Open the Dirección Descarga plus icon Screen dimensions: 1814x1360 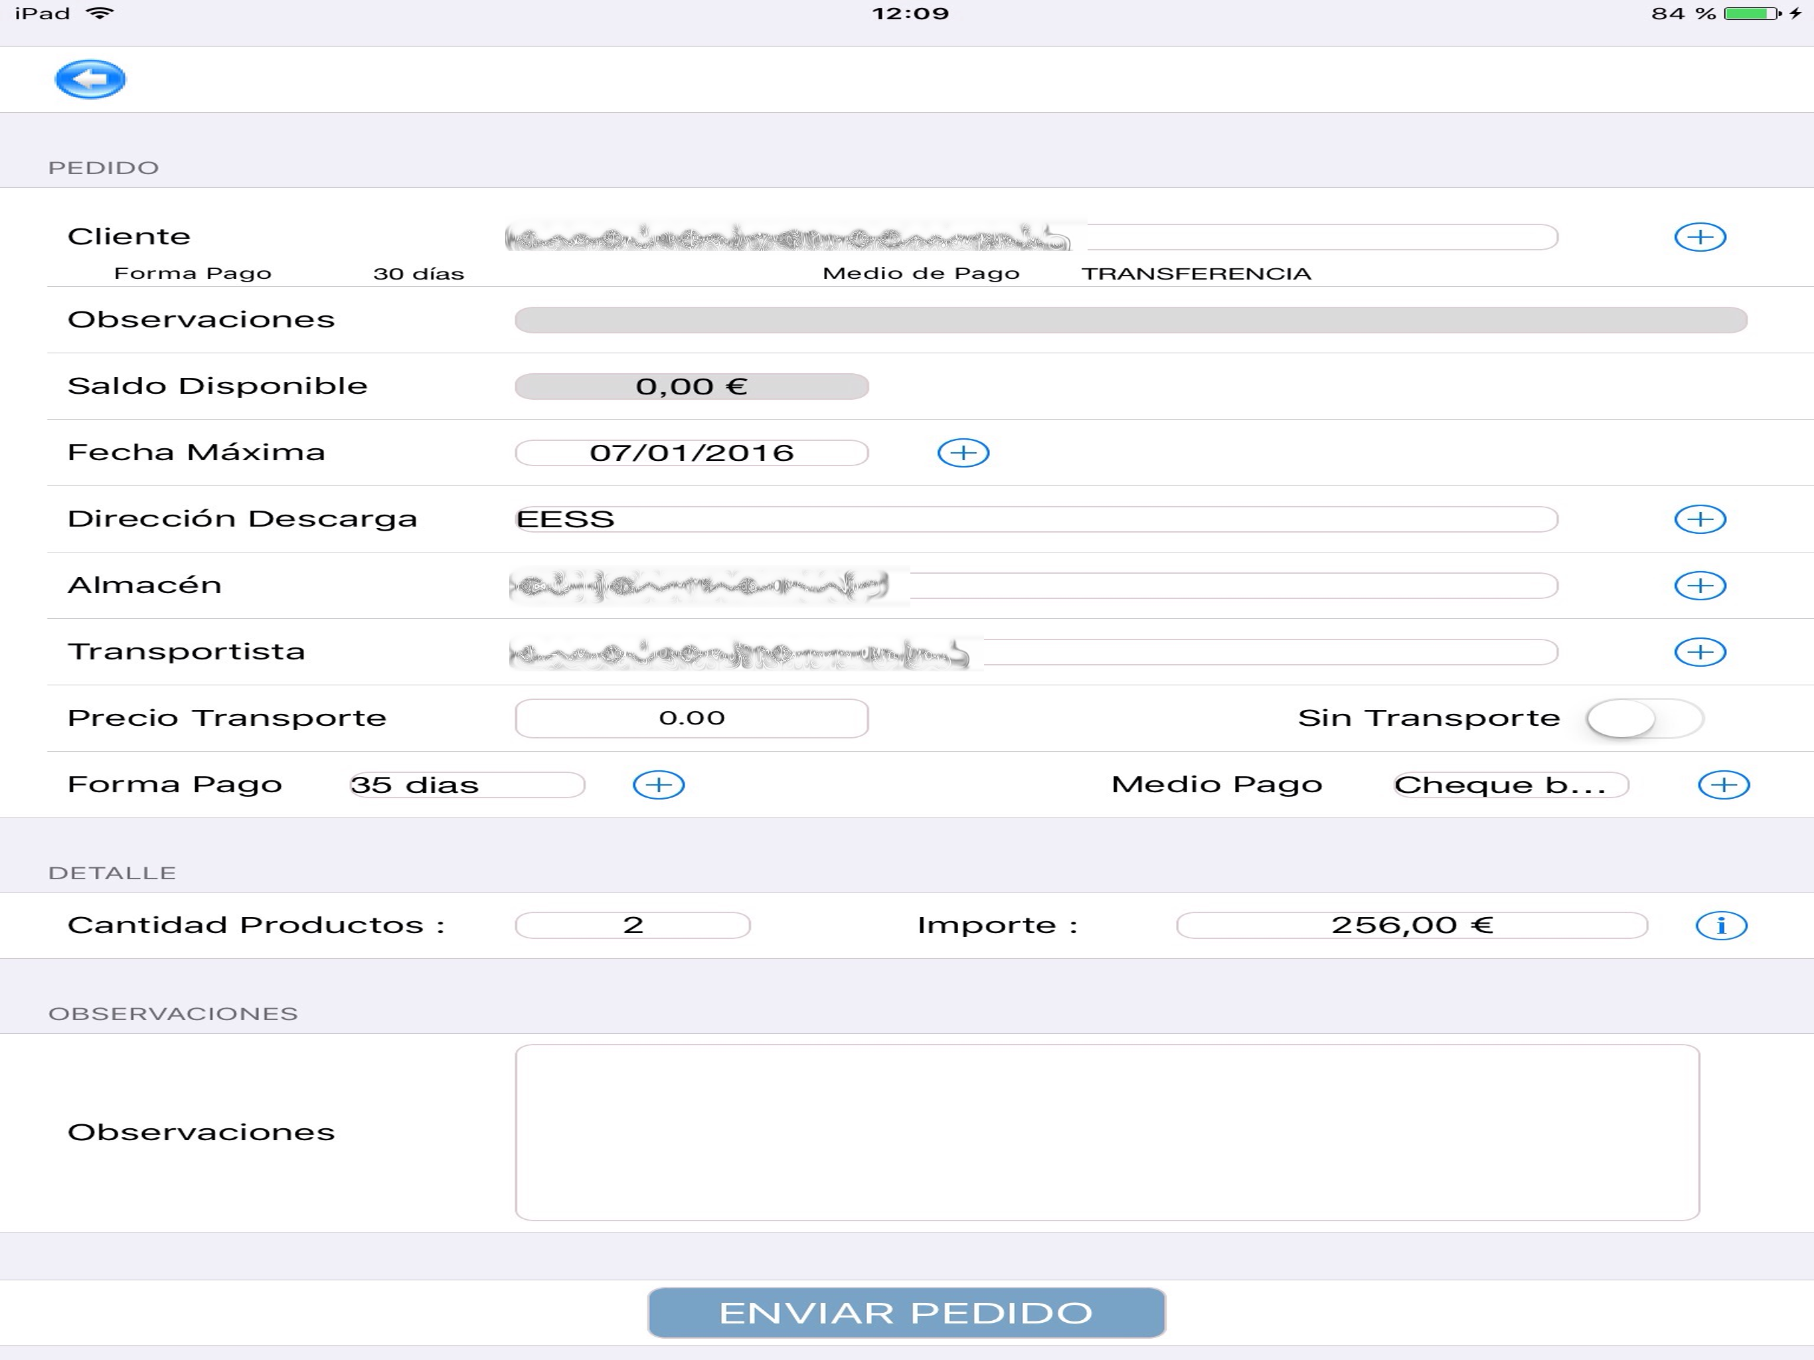[1700, 519]
